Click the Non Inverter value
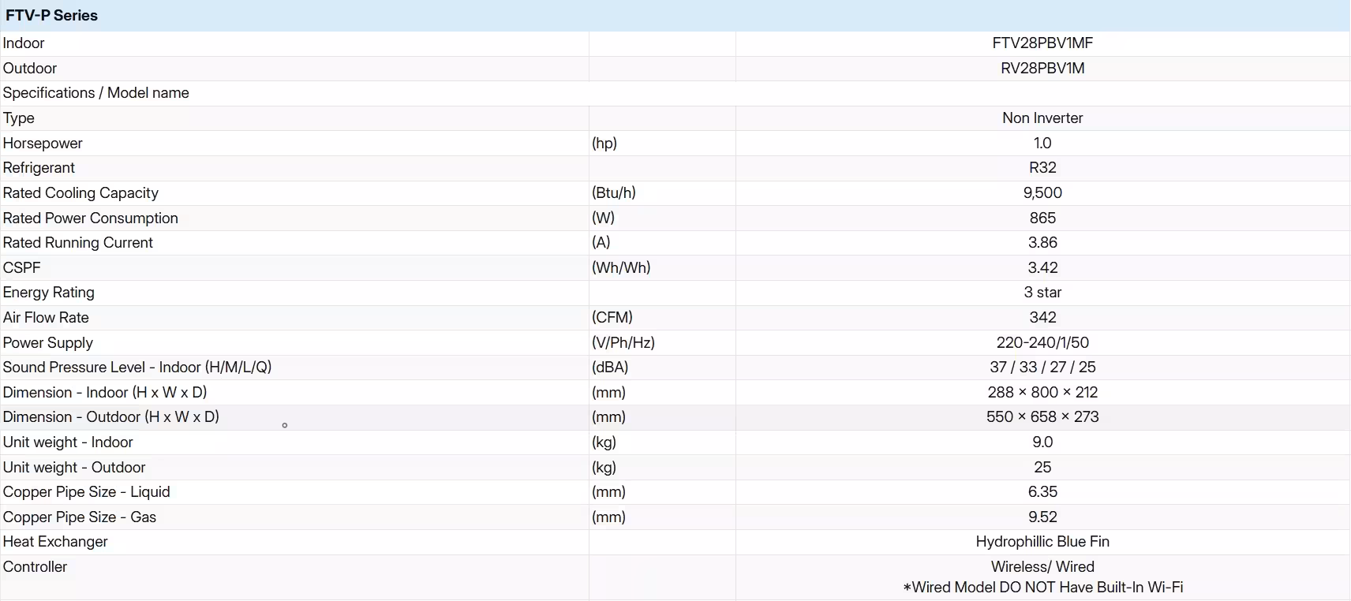Screen dimensions: 1351x601 pos(1042,118)
